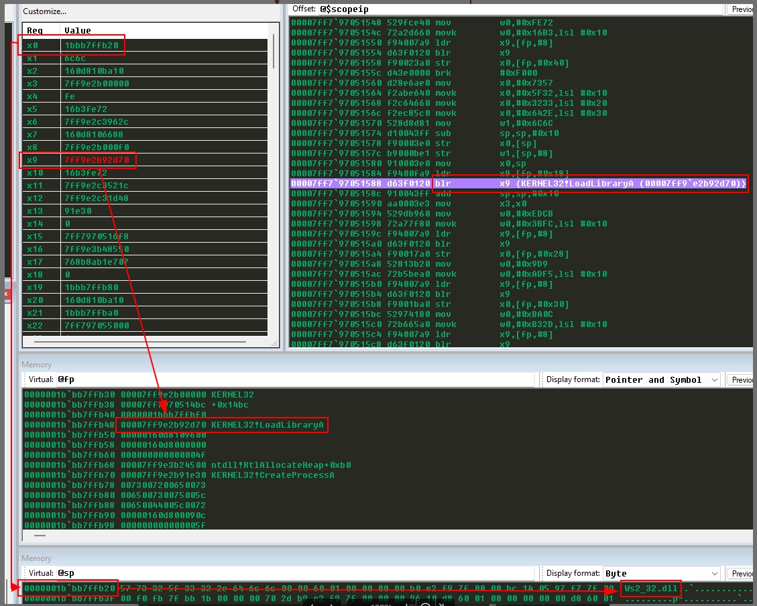757x606 pixels.
Task: Select the x7 register value 160d8106688
Action: tap(94, 135)
